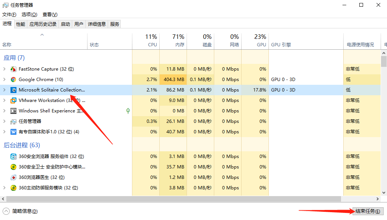Collapse to 简略信息 view
The image size is (387, 220).
pyautogui.click(x=21, y=211)
